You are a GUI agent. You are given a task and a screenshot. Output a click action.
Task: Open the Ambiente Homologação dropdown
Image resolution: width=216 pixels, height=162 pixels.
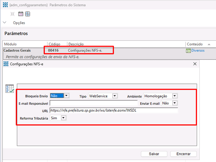tap(175, 96)
